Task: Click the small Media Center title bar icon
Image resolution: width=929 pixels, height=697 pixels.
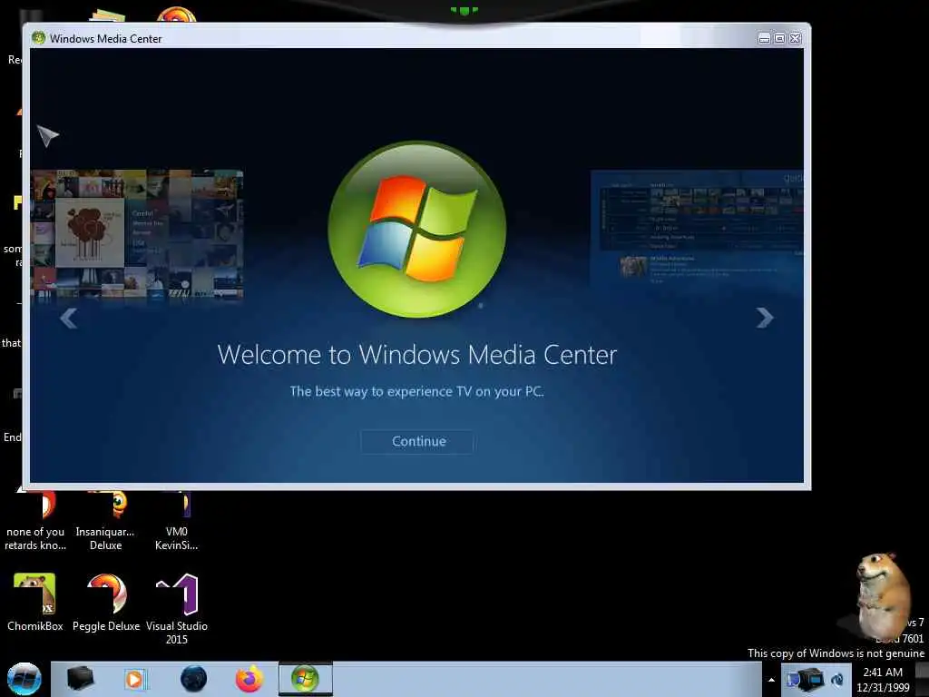Action: point(39,38)
